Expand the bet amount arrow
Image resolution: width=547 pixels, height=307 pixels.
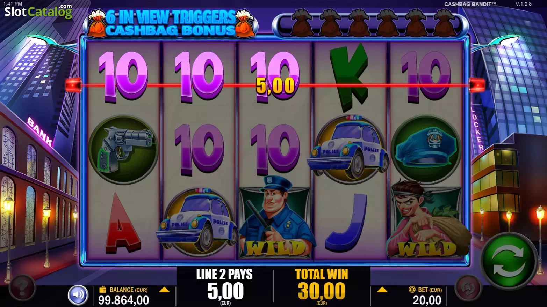[382, 290]
